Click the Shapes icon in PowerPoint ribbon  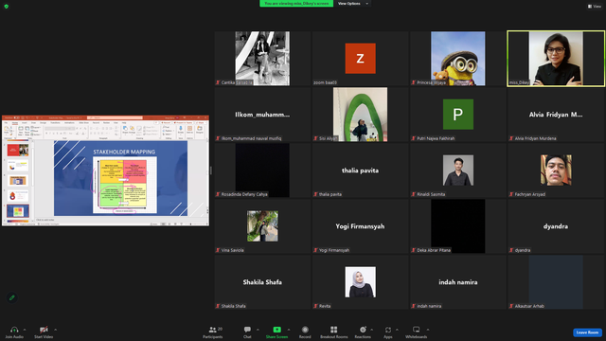coord(125,130)
